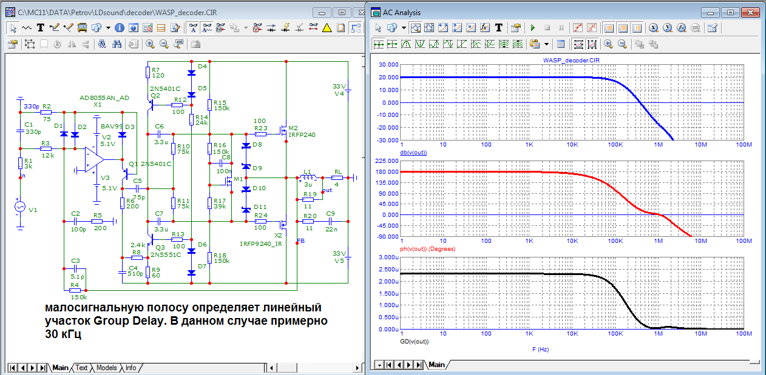This screenshot has width=766, height=375.
Task: Click the bold T text tool in AC Analysis
Action: [x=498, y=27]
